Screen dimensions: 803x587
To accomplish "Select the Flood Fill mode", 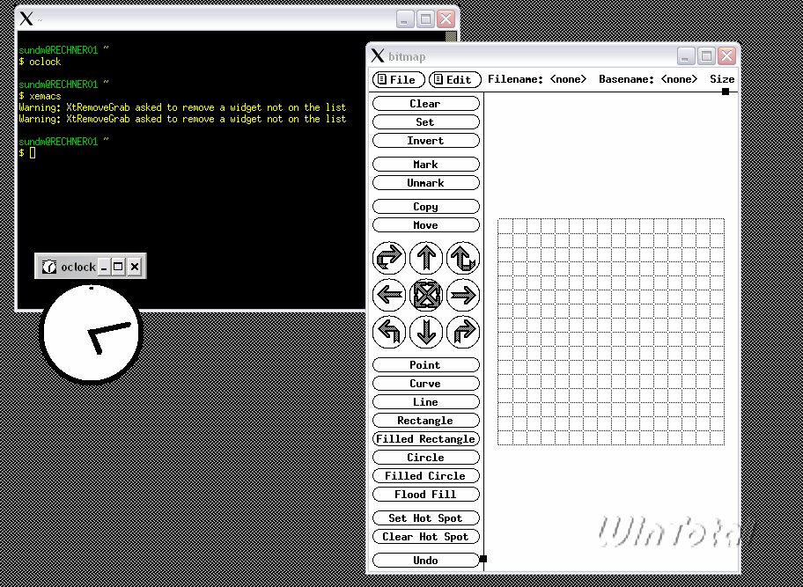I will tap(426, 494).
